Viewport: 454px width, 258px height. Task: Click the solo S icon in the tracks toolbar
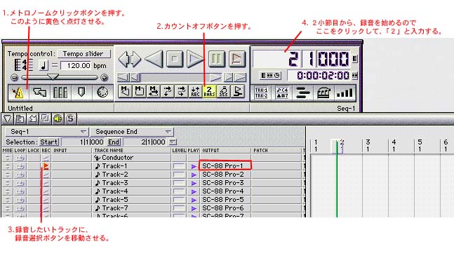pos(70,118)
